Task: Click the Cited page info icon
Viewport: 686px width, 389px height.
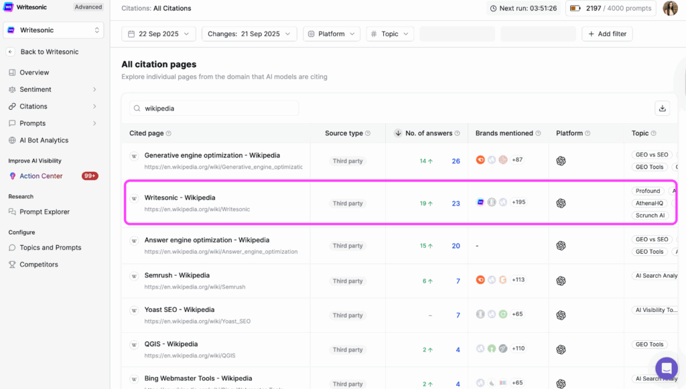Action: [169, 133]
